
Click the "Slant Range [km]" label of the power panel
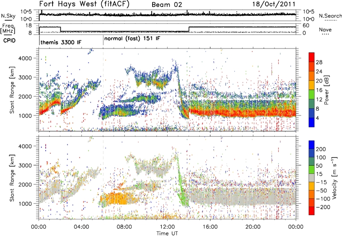[12, 90]
